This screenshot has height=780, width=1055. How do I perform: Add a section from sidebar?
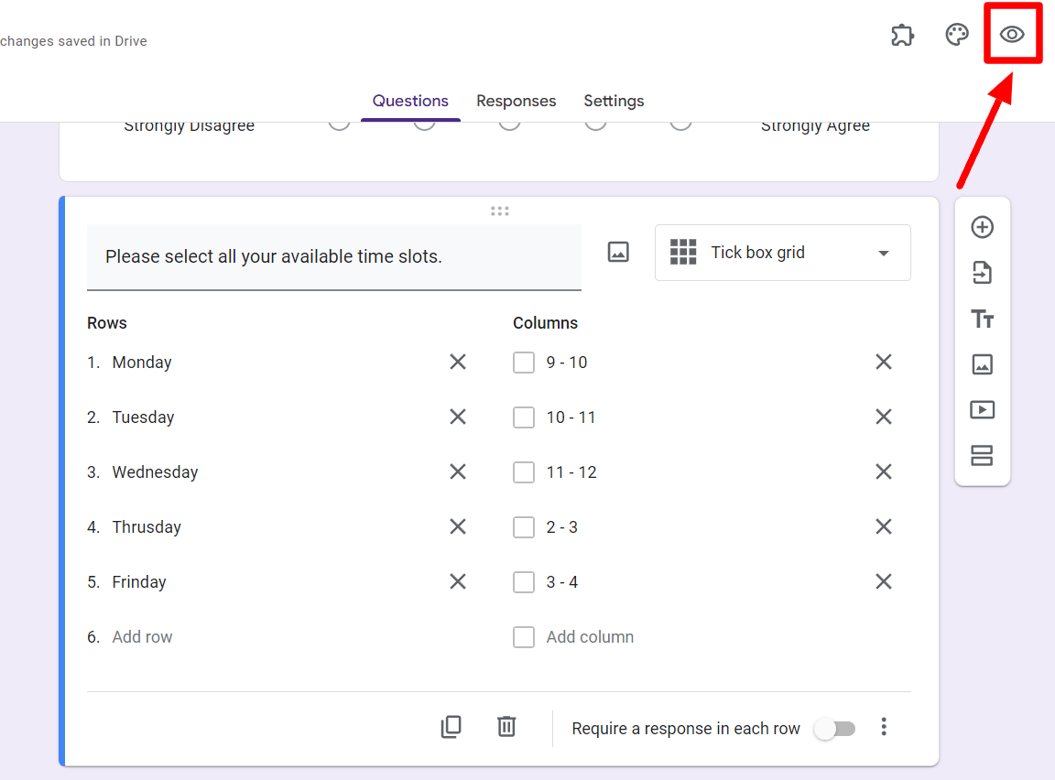pyautogui.click(x=982, y=456)
